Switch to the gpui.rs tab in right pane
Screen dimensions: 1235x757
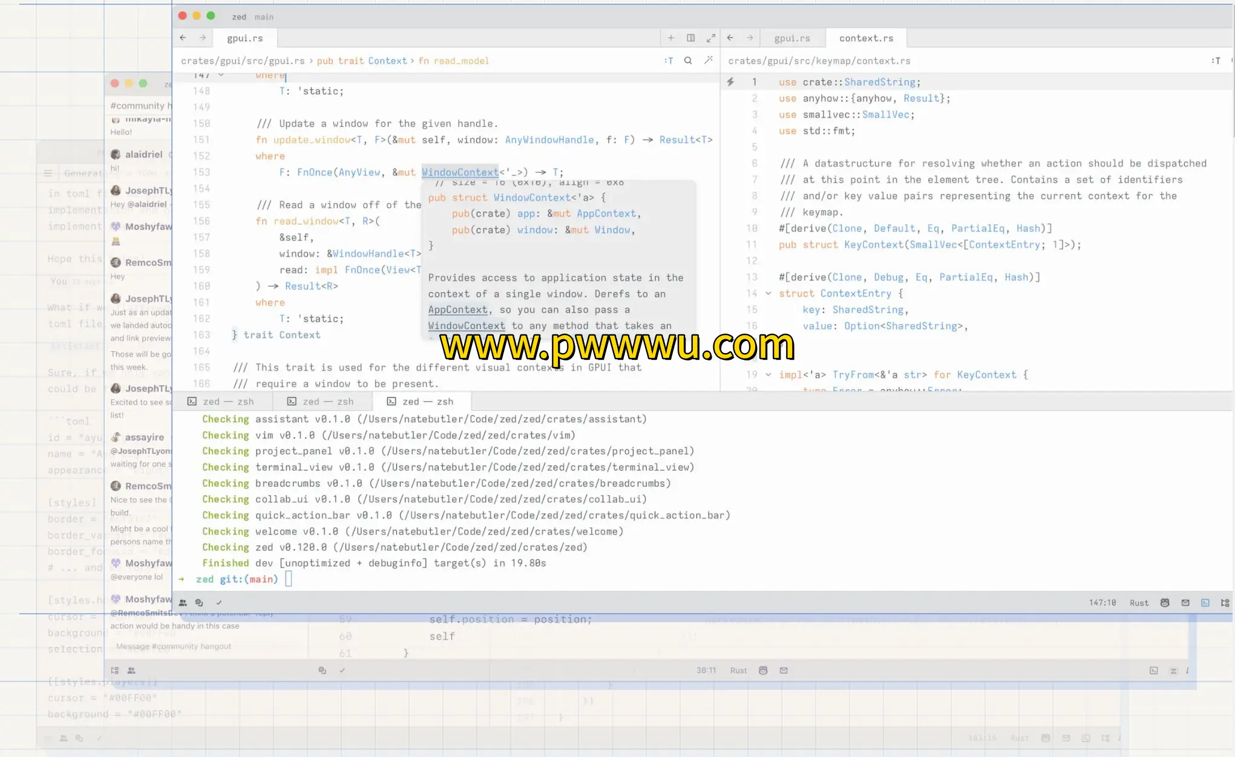coord(791,38)
